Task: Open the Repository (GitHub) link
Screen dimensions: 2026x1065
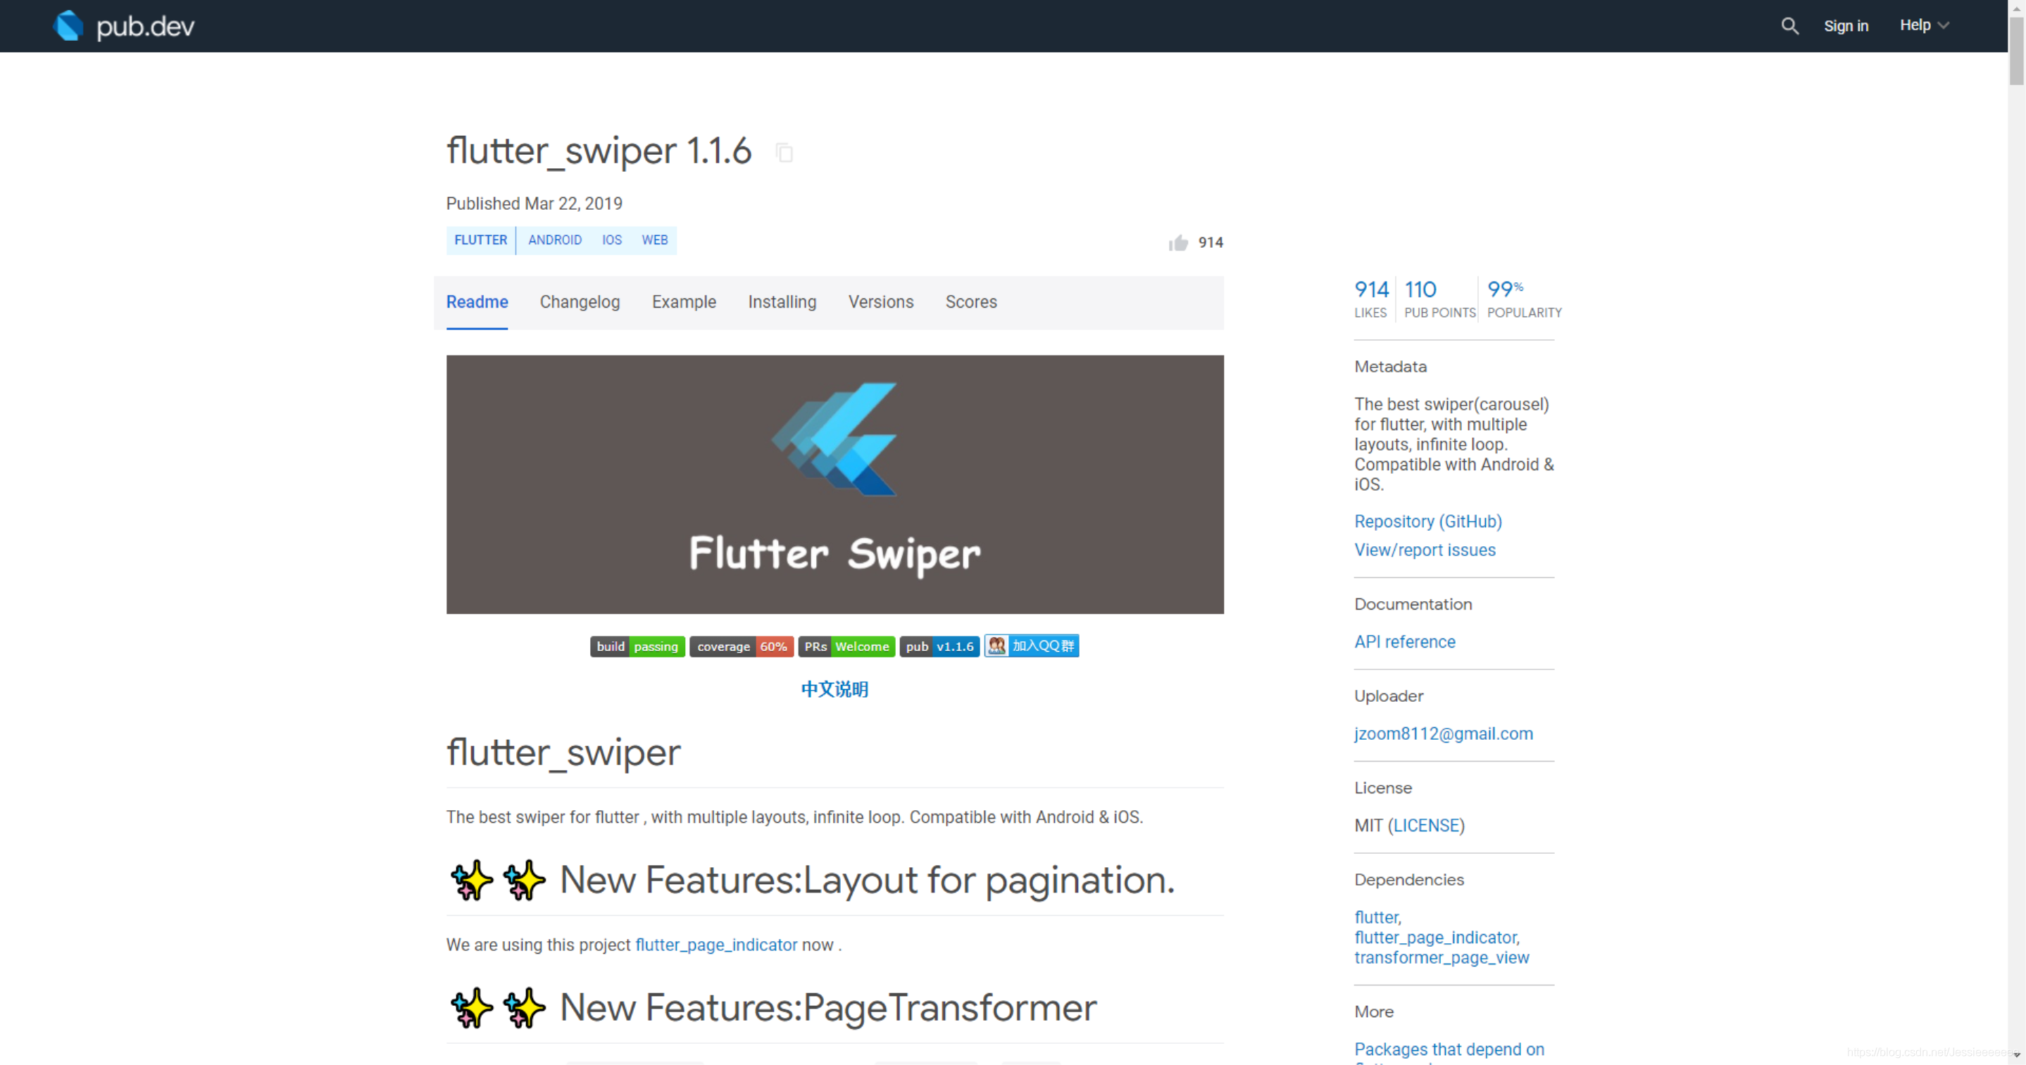Action: [x=1428, y=522]
